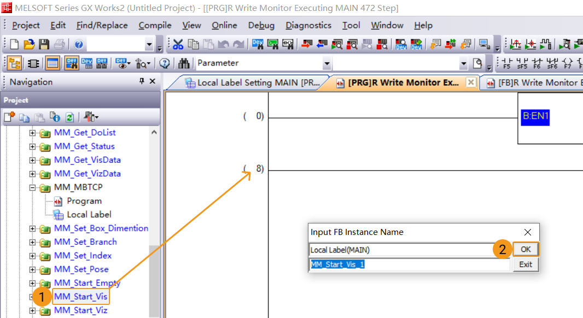The height and width of the screenshot is (318, 583).
Task: Open the Project menu
Action: click(26, 25)
